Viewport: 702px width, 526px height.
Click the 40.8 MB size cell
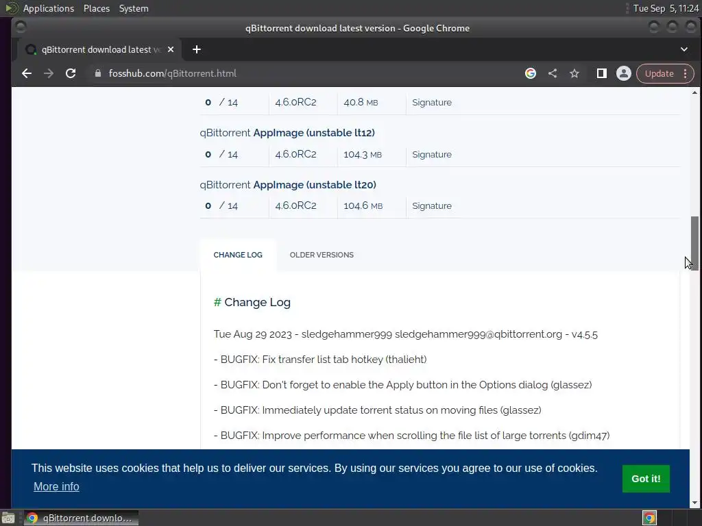point(361,103)
